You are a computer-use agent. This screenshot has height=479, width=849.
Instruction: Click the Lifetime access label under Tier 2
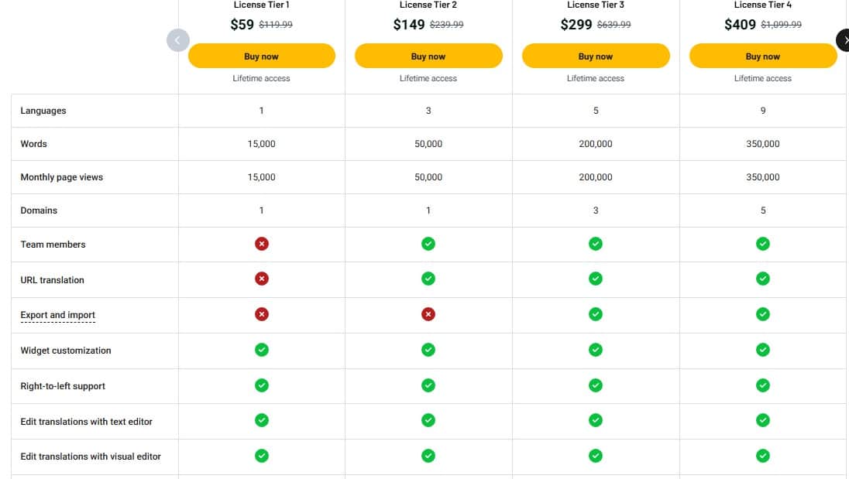click(x=428, y=78)
